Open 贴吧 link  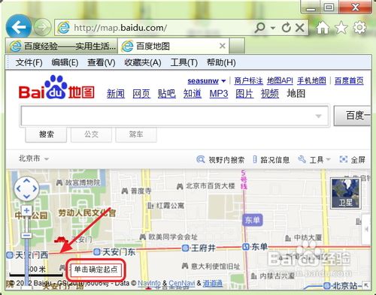point(167,94)
